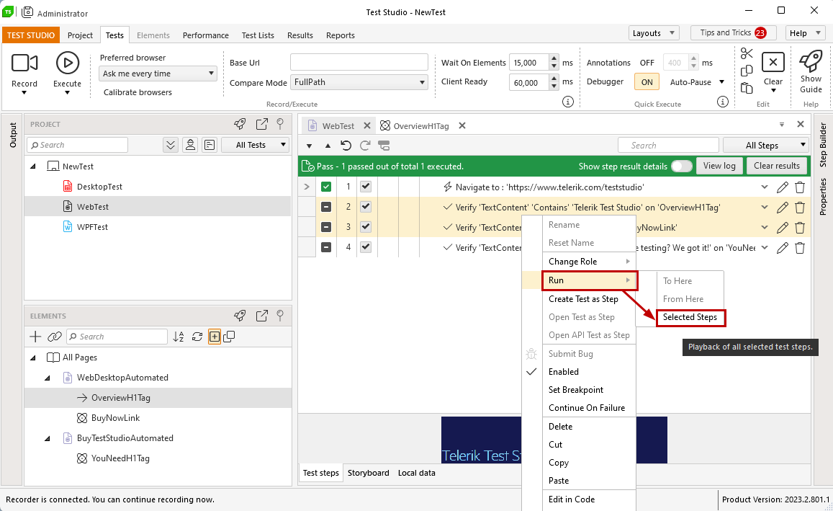Select DesktopTest in project tree

point(99,187)
